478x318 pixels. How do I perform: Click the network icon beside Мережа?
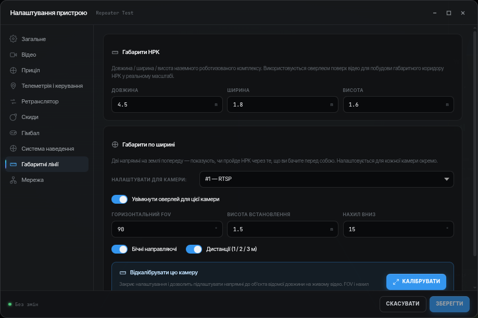click(x=13, y=180)
